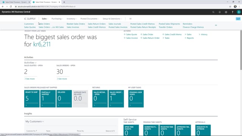242x136 pixels.
Task: Open the Setup & Extensions menu
Action: 112,19
